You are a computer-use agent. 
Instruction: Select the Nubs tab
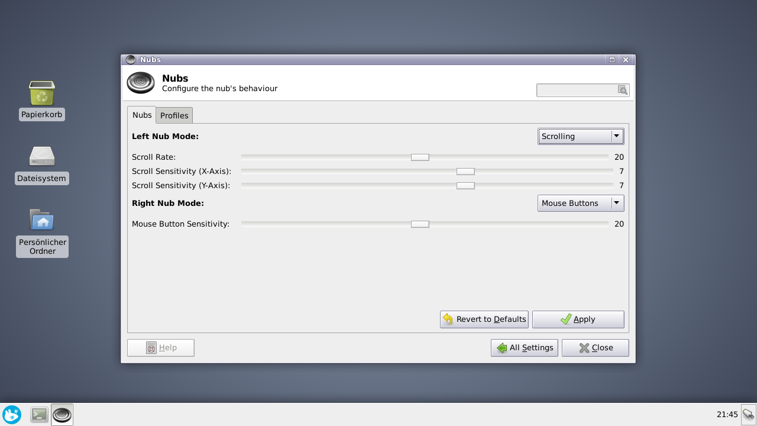click(142, 115)
